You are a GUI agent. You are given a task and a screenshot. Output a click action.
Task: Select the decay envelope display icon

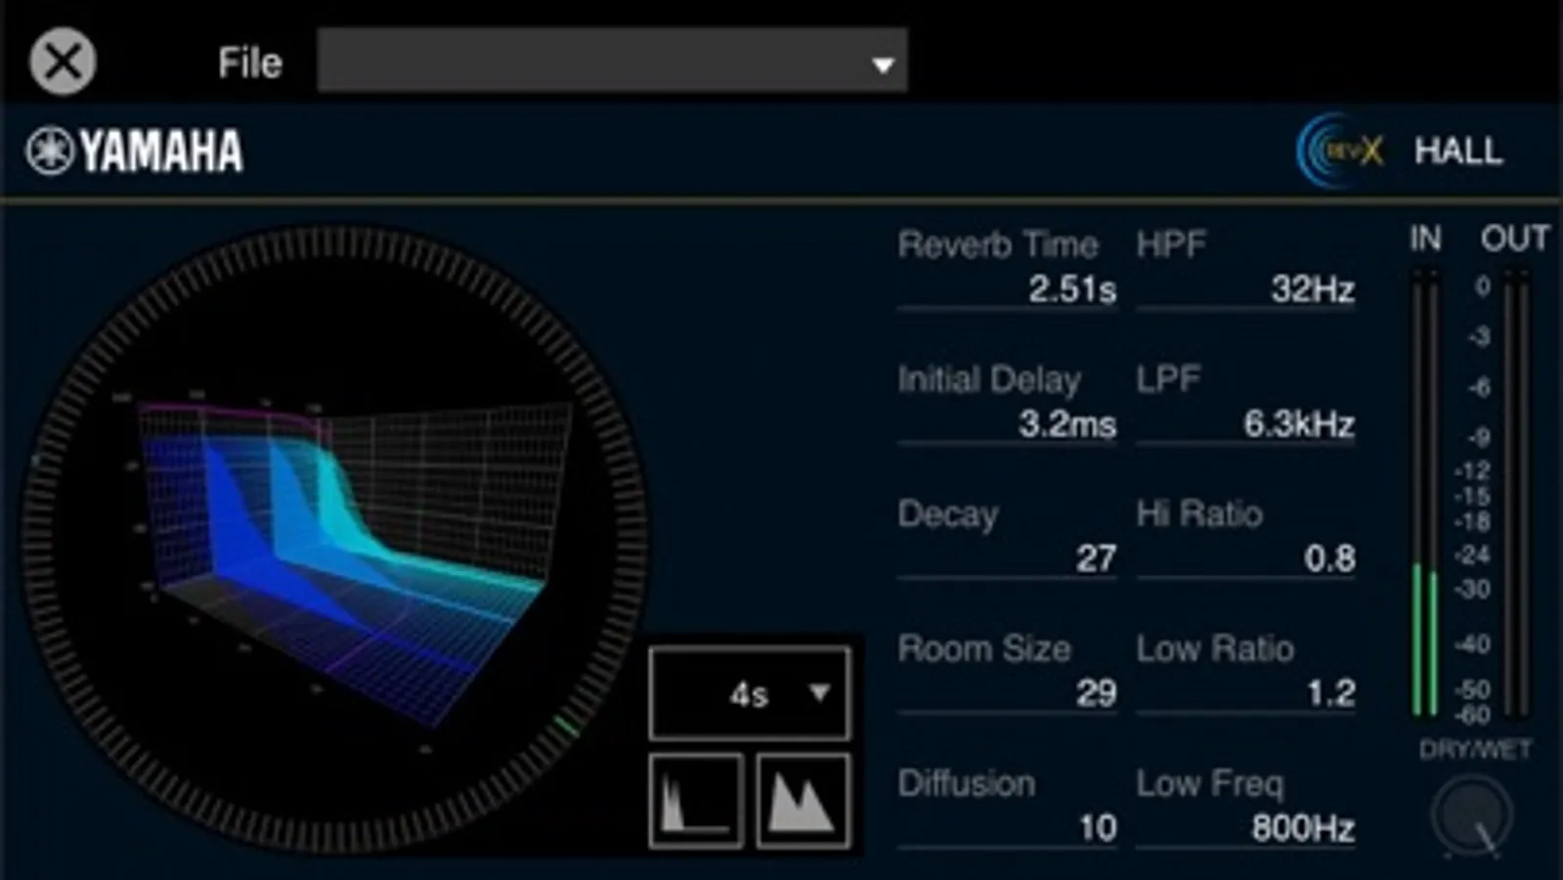pyautogui.click(x=696, y=801)
